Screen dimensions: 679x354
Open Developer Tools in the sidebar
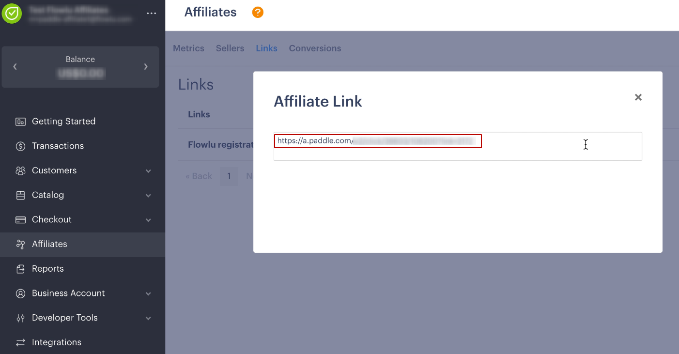pos(82,318)
